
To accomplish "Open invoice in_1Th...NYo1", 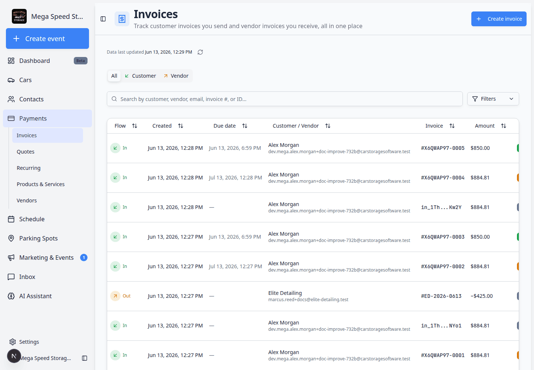I will 441,326.
